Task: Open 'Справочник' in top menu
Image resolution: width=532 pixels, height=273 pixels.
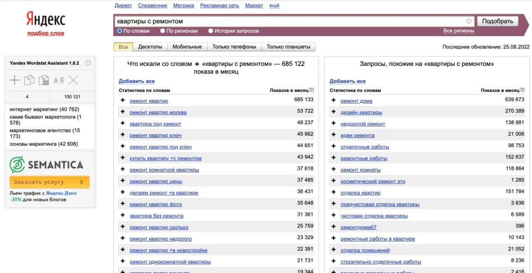Action: 153,5
